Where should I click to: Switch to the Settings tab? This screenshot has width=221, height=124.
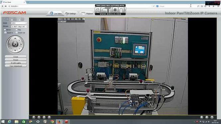click(x=70, y=14)
